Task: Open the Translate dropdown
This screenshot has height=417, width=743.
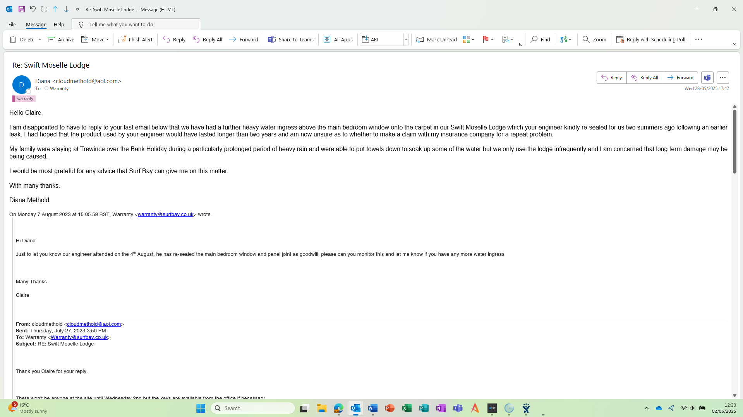Action: point(566,39)
